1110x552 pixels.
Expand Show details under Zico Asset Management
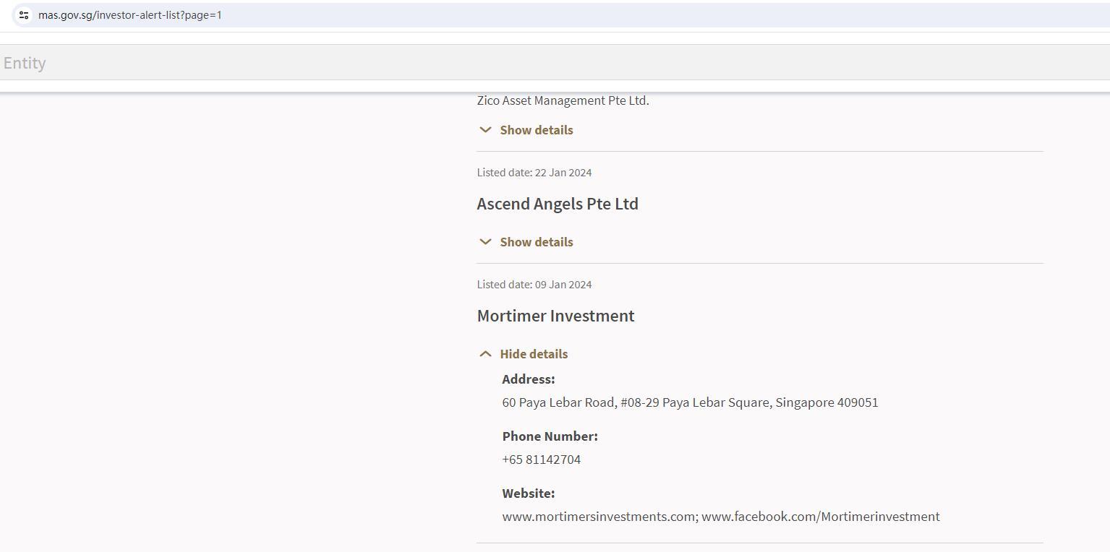tap(536, 130)
